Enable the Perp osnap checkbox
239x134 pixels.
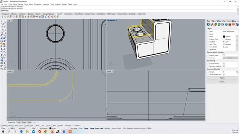(35, 126)
